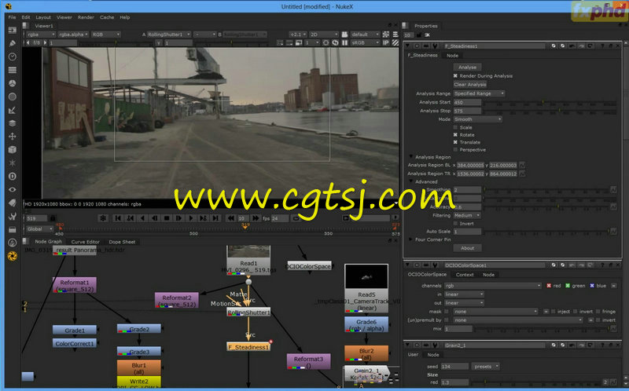Toggle the viewer IP input process button
629x391 pixels.
tap(386, 42)
